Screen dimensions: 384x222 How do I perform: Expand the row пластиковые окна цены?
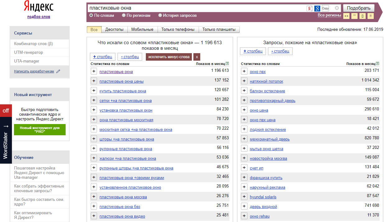tap(94, 81)
